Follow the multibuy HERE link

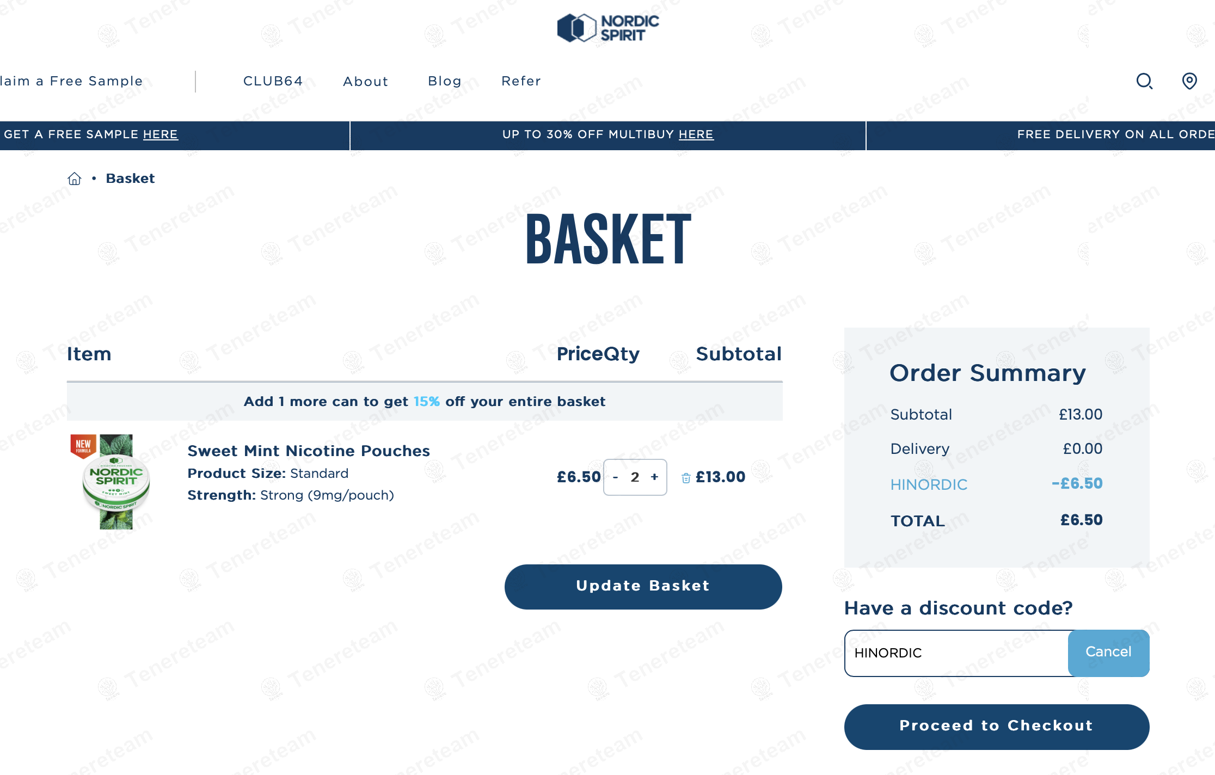point(696,134)
